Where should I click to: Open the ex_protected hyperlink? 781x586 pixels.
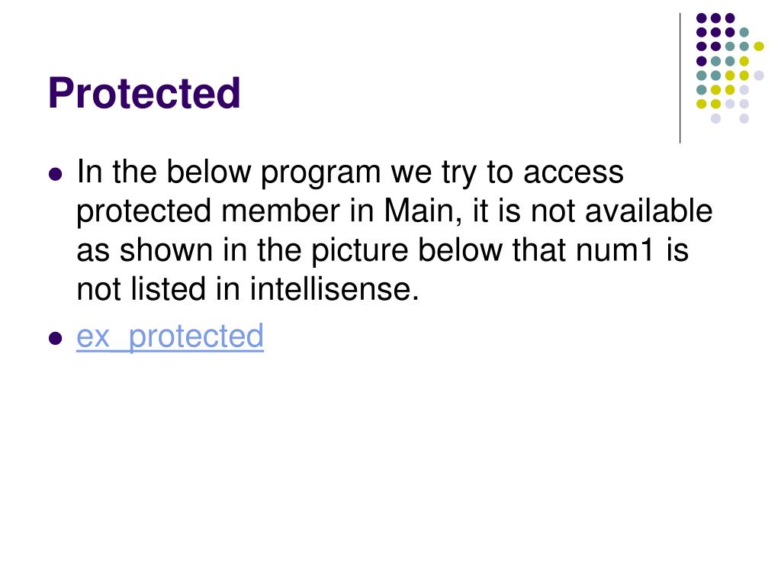170,336
